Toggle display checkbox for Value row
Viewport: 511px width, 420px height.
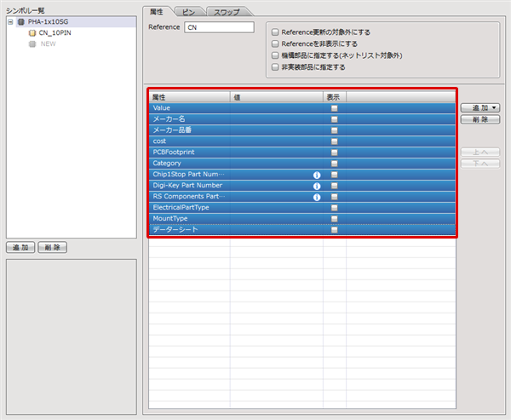coord(335,108)
